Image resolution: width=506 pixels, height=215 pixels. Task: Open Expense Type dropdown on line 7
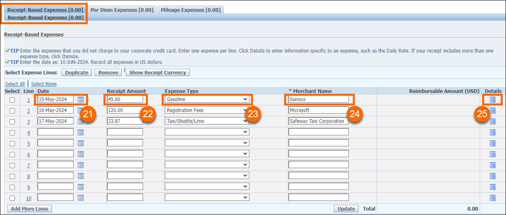[207, 164]
